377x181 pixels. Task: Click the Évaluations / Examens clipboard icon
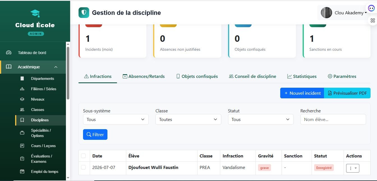(22, 159)
